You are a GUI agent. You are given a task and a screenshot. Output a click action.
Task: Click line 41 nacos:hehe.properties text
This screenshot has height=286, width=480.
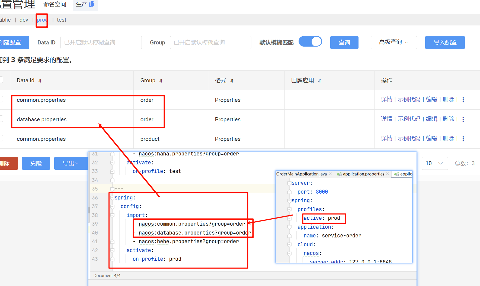click(189, 242)
